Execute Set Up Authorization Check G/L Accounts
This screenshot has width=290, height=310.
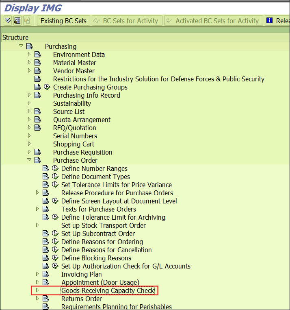55,266
